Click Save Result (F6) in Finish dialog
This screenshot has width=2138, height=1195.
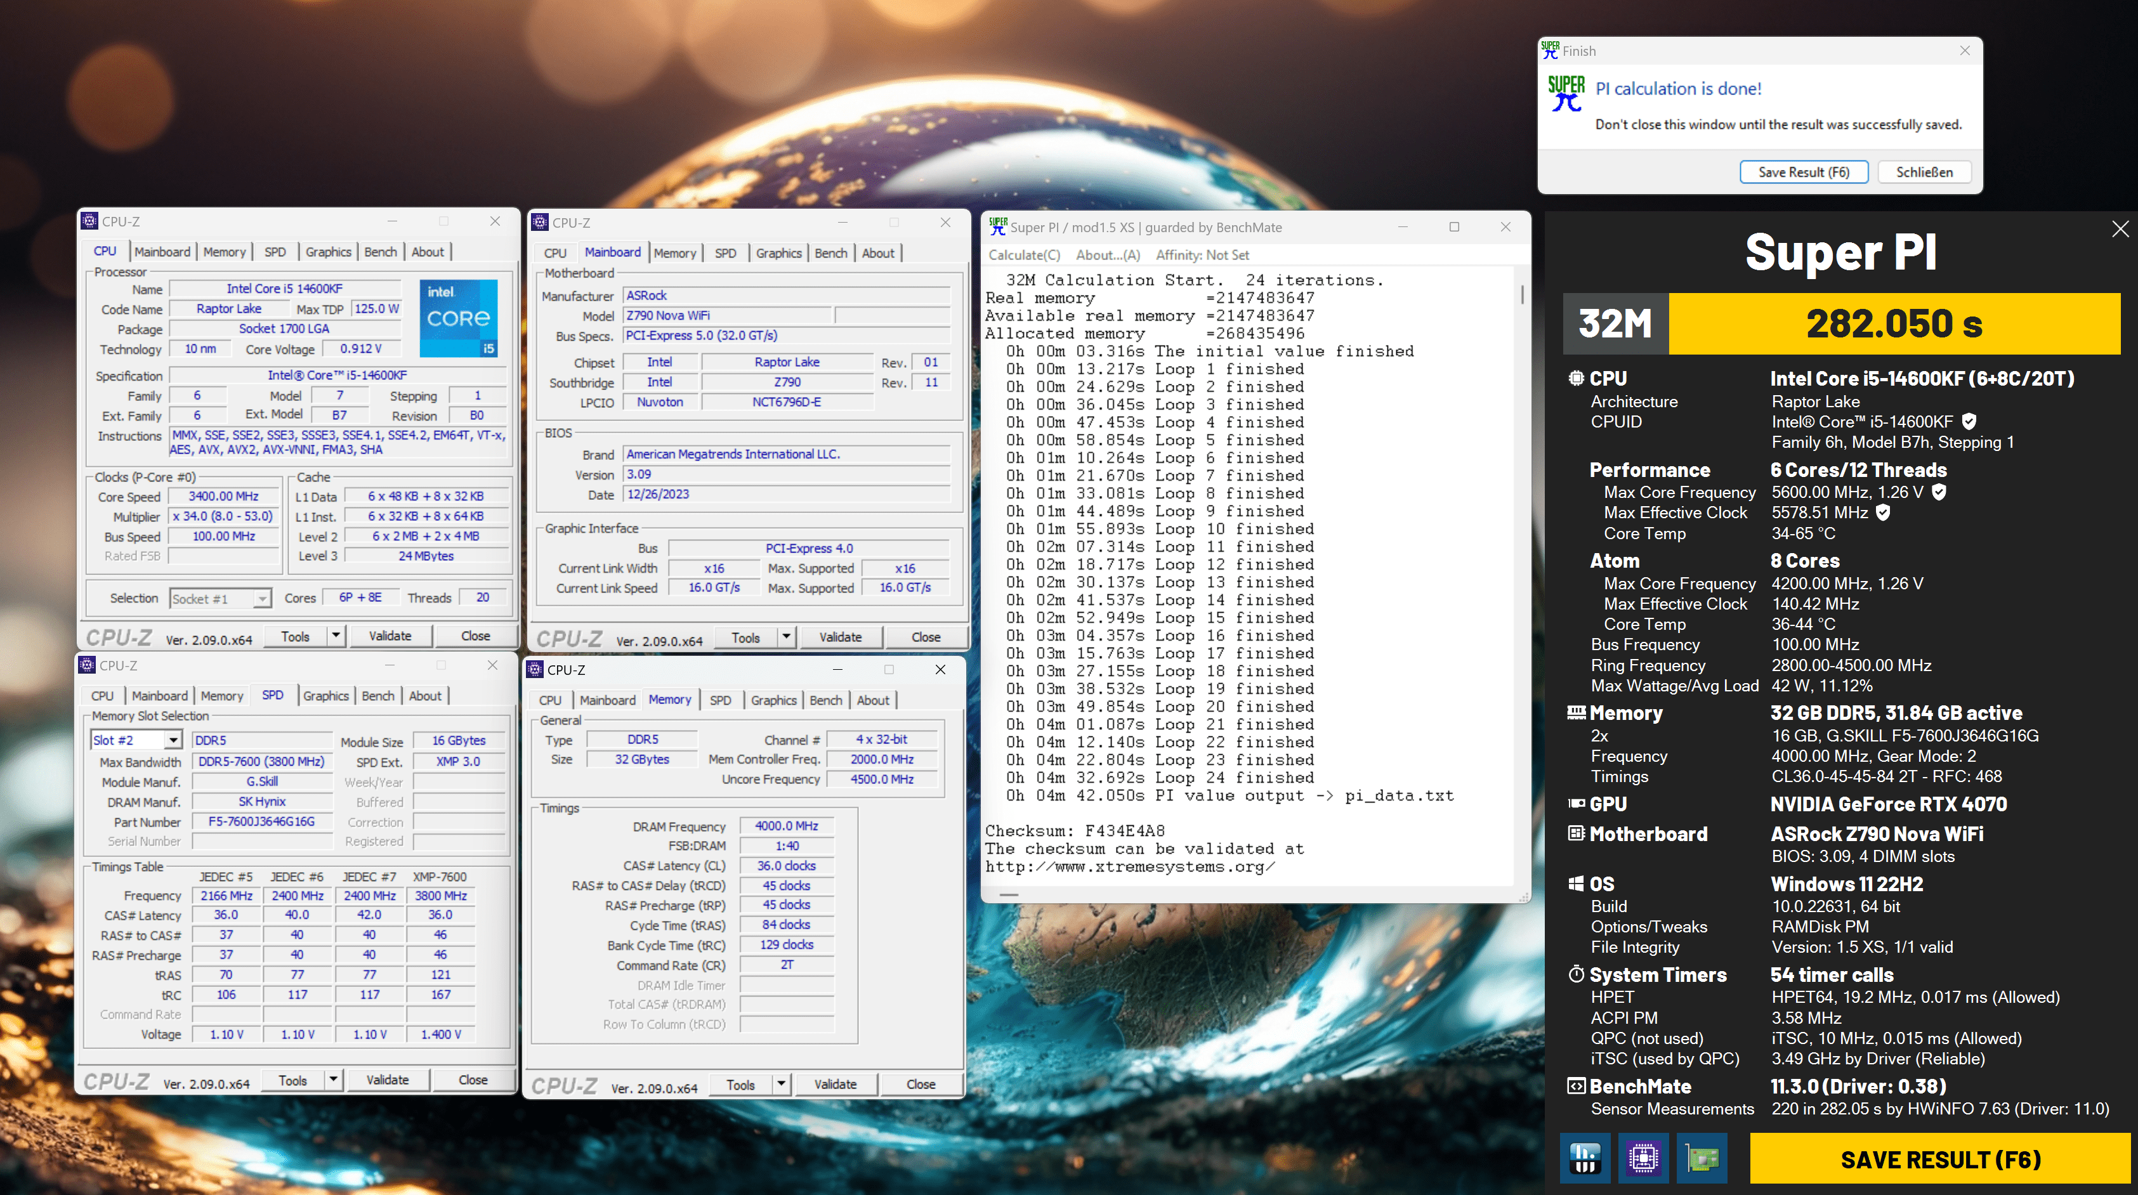pos(1804,172)
